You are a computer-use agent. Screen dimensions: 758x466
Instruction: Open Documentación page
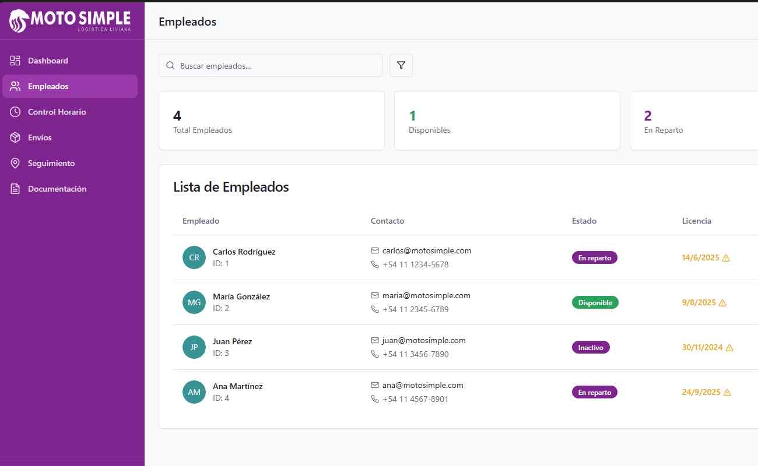[70, 189]
